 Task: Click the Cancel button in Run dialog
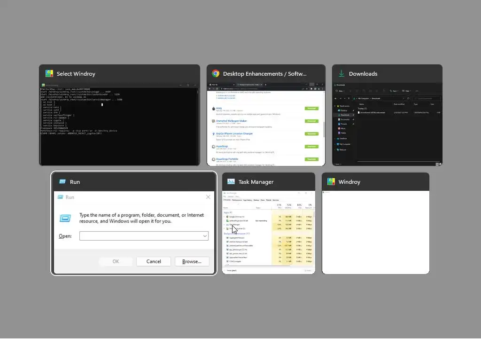click(x=154, y=261)
